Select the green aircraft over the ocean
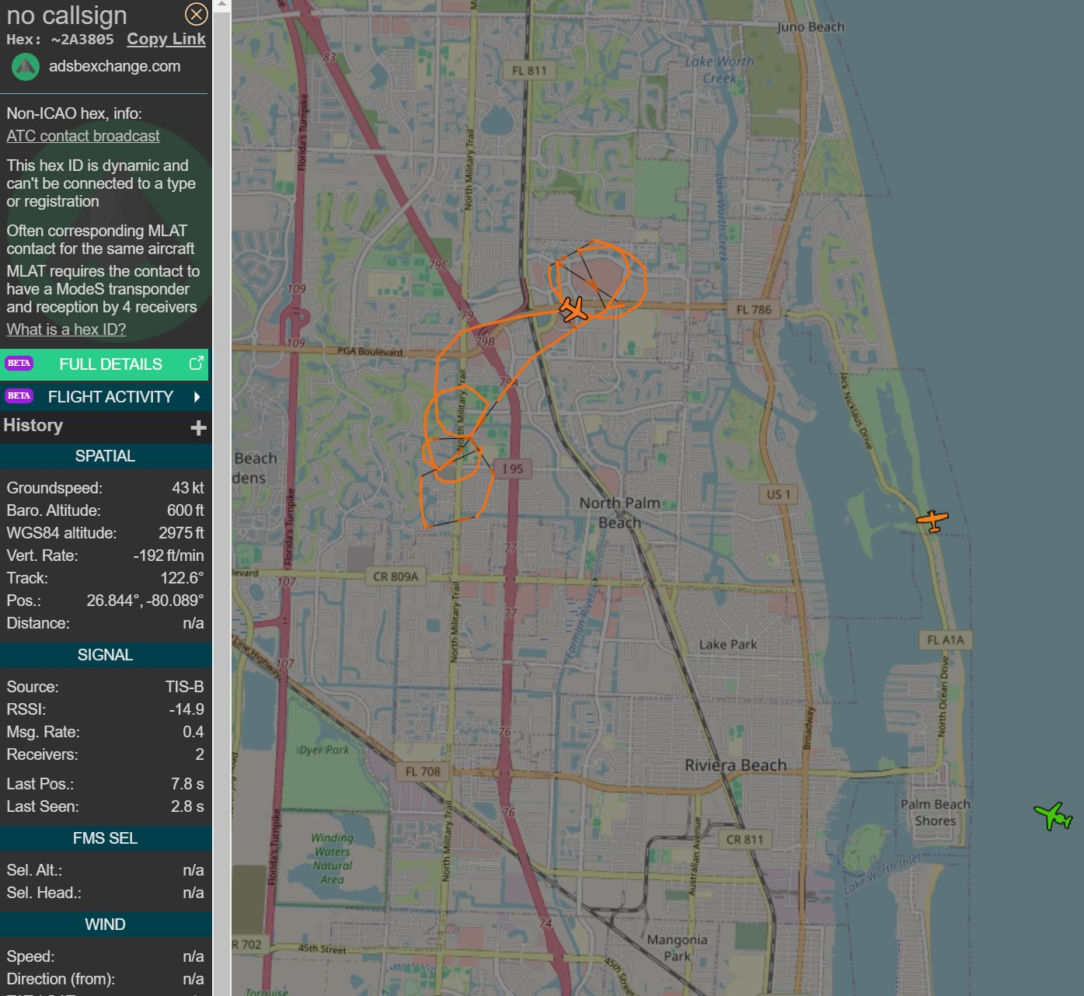The image size is (1084, 996). pos(1054,817)
